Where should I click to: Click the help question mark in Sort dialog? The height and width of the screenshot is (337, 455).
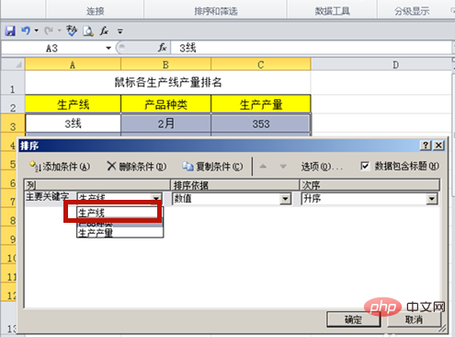(426, 145)
